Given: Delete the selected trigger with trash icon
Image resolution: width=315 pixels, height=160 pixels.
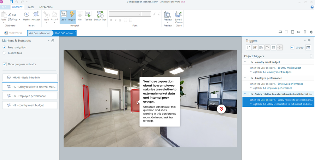Looking at the screenshot, I should [x=273, y=48].
